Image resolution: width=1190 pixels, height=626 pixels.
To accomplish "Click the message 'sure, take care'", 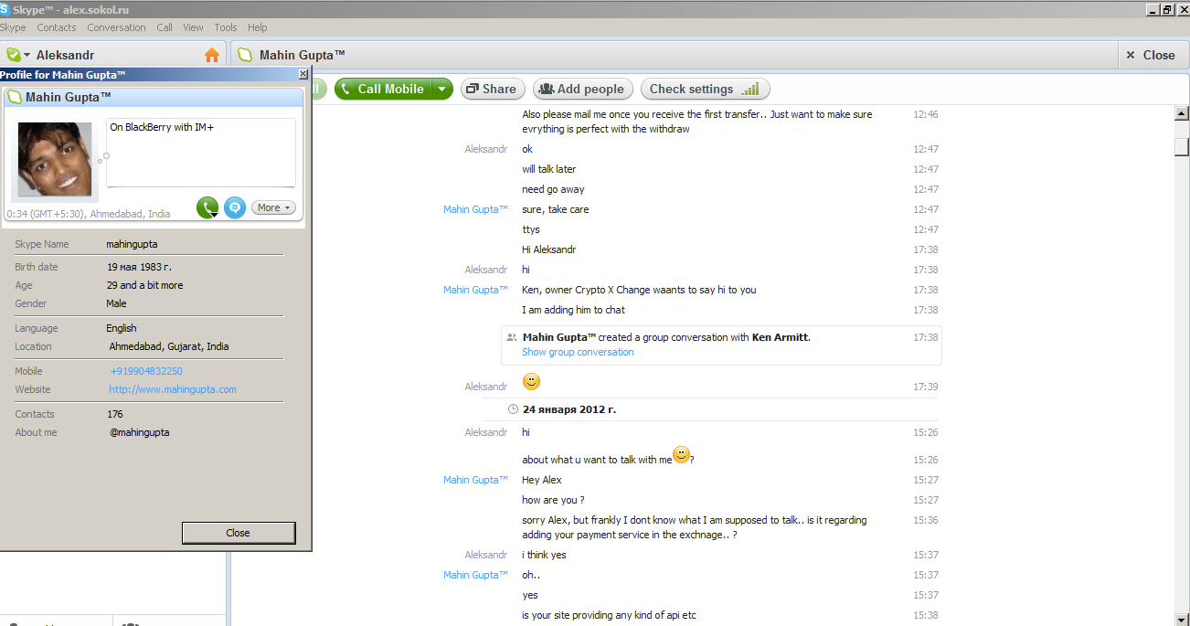I will [556, 209].
